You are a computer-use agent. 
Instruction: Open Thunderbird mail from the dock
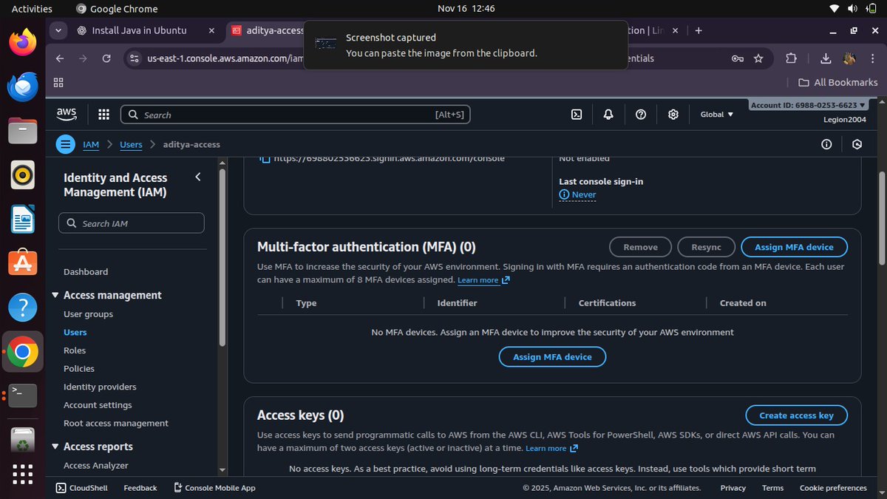pos(23,87)
